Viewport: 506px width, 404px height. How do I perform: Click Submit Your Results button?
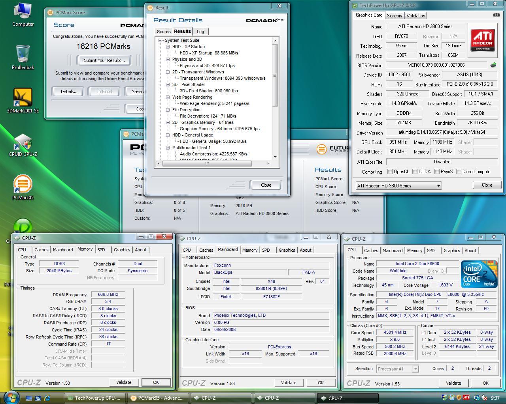[x=104, y=60]
